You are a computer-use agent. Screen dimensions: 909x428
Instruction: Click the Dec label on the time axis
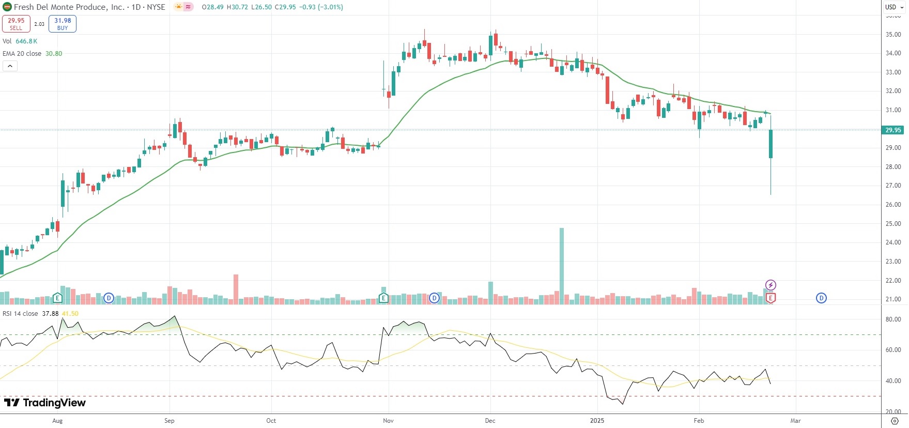[490, 421]
